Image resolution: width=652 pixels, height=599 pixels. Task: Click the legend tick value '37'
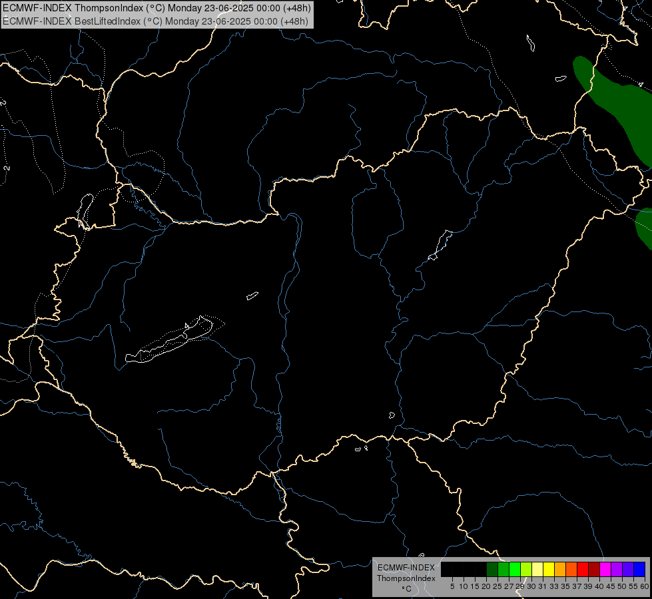pos(576,586)
